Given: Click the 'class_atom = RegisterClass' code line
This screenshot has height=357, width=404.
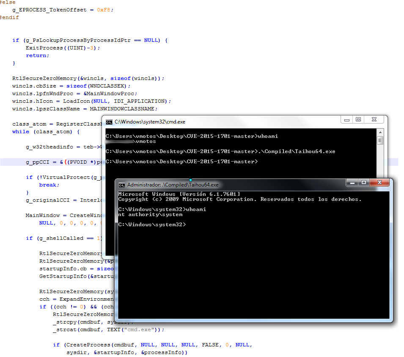Looking at the screenshot, I should [x=57, y=124].
